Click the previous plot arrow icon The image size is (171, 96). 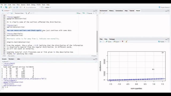[100, 42]
